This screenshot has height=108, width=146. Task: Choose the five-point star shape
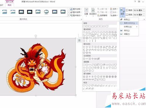[x=93, y=77]
